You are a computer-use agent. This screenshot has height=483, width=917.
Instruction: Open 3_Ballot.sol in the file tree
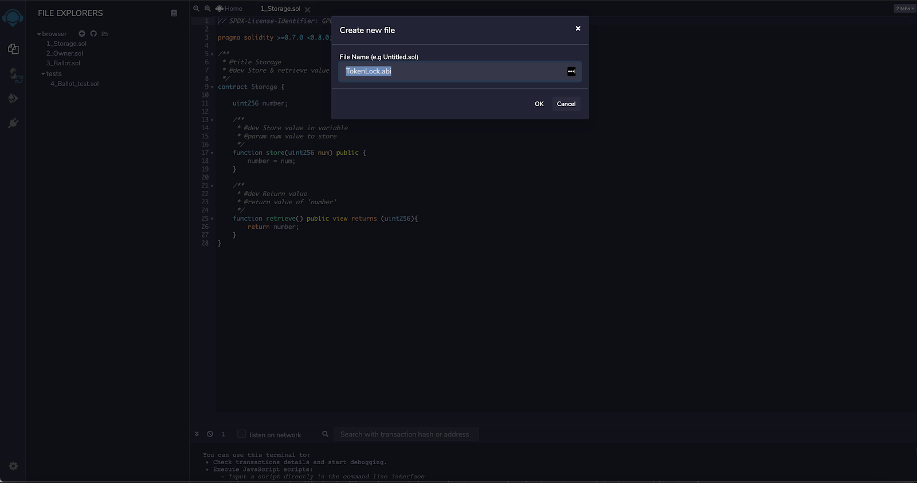tap(63, 63)
